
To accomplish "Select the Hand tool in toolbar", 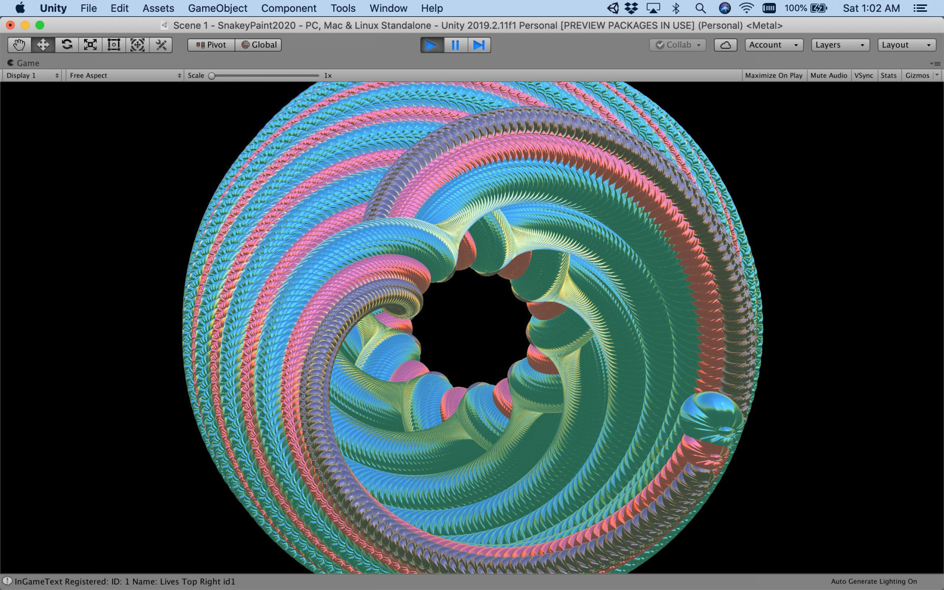I will pyautogui.click(x=19, y=45).
